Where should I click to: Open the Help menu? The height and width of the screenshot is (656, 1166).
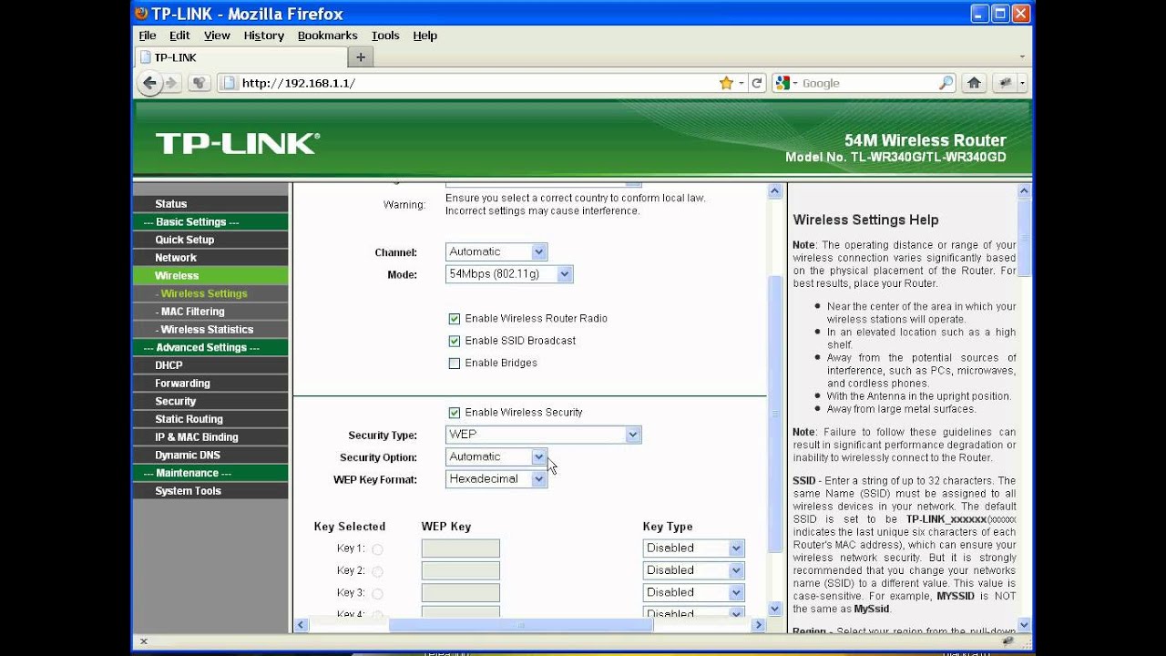[x=425, y=36]
